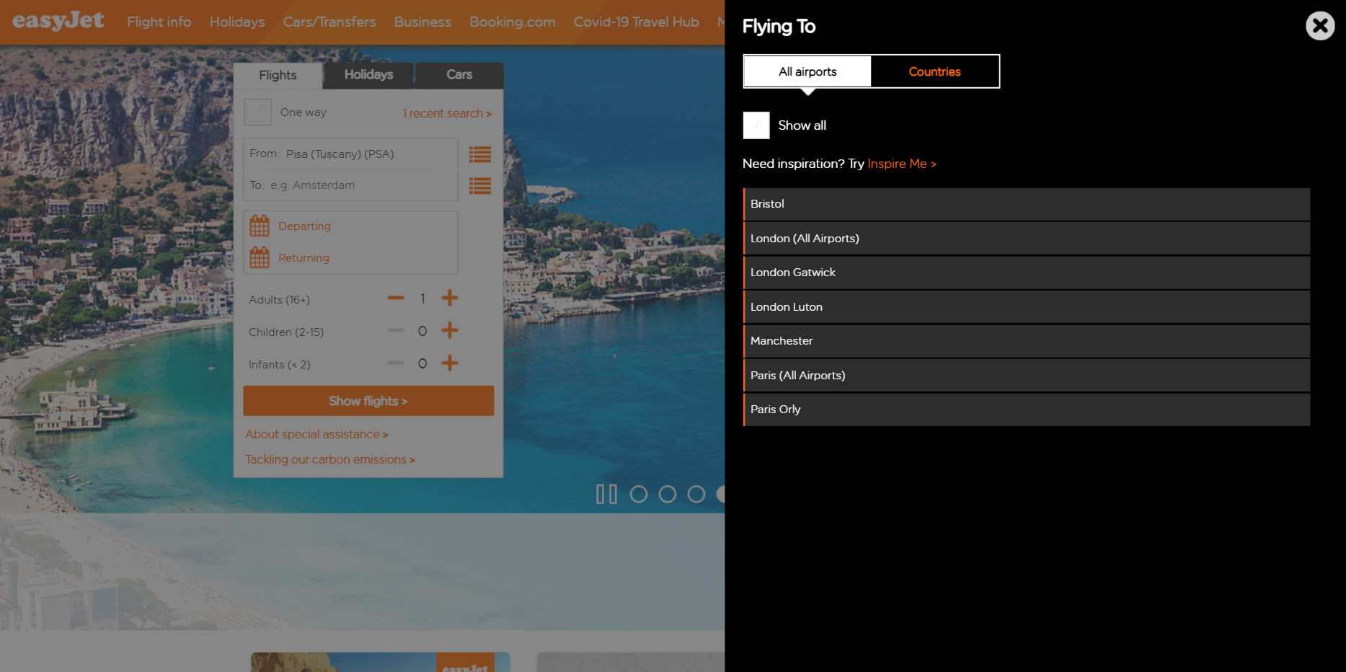Open Tackling our carbon emissions link
Image resolution: width=1346 pixels, height=672 pixels.
point(330,459)
